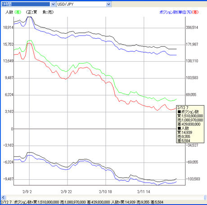Click tooltip sell position 売:1,080,970,000
207x205 pixels.
[190, 120]
